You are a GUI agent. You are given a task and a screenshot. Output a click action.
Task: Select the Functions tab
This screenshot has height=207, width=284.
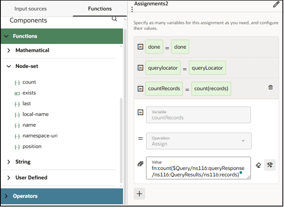(x=99, y=9)
